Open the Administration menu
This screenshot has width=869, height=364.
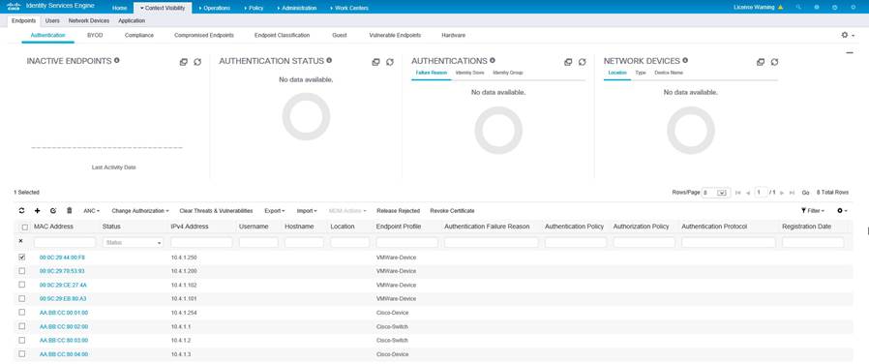tap(297, 9)
